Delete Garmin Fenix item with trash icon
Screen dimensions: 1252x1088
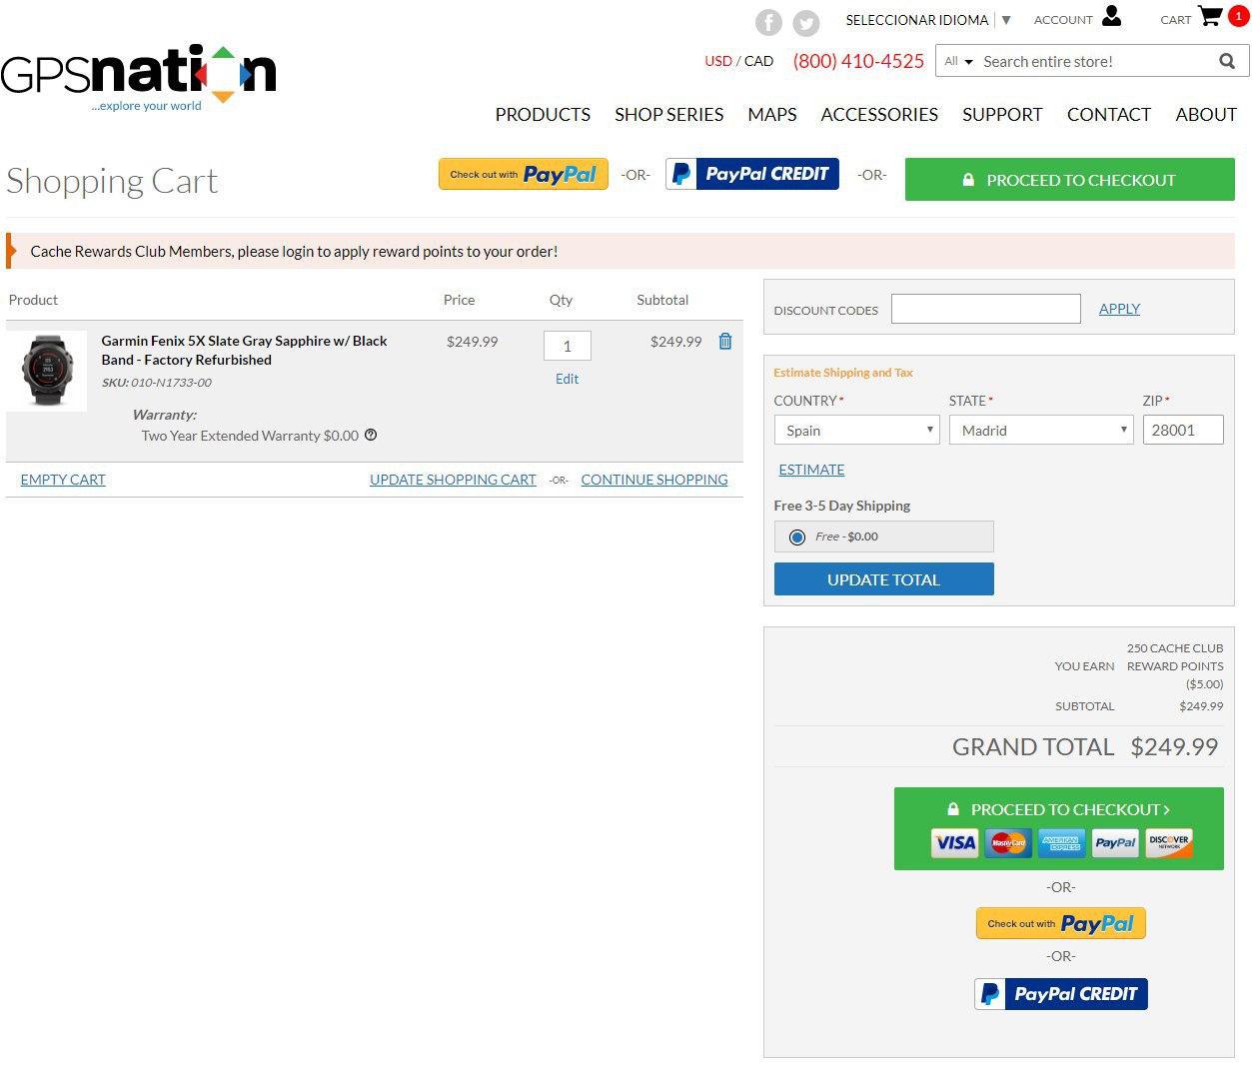click(x=725, y=341)
